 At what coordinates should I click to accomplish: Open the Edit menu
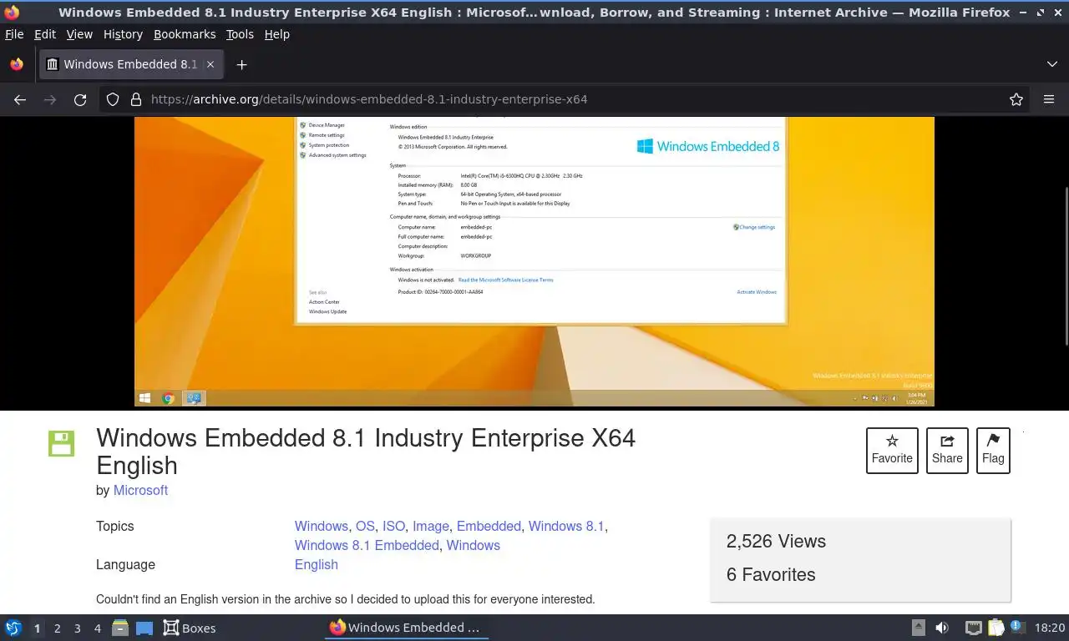point(45,34)
